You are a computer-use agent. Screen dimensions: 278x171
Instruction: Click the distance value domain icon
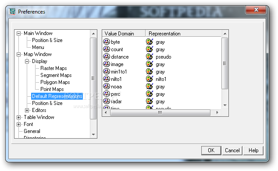(107, 56)
